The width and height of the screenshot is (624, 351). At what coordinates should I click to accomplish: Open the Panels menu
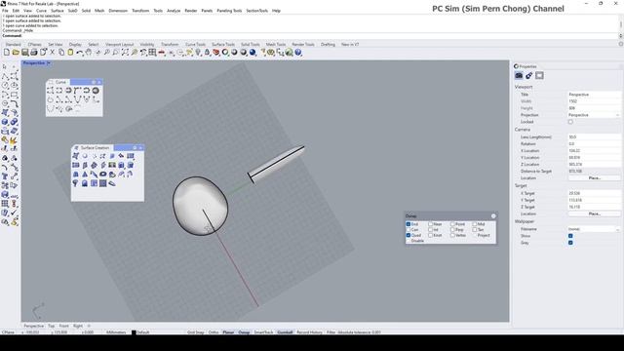click(207, 11)
